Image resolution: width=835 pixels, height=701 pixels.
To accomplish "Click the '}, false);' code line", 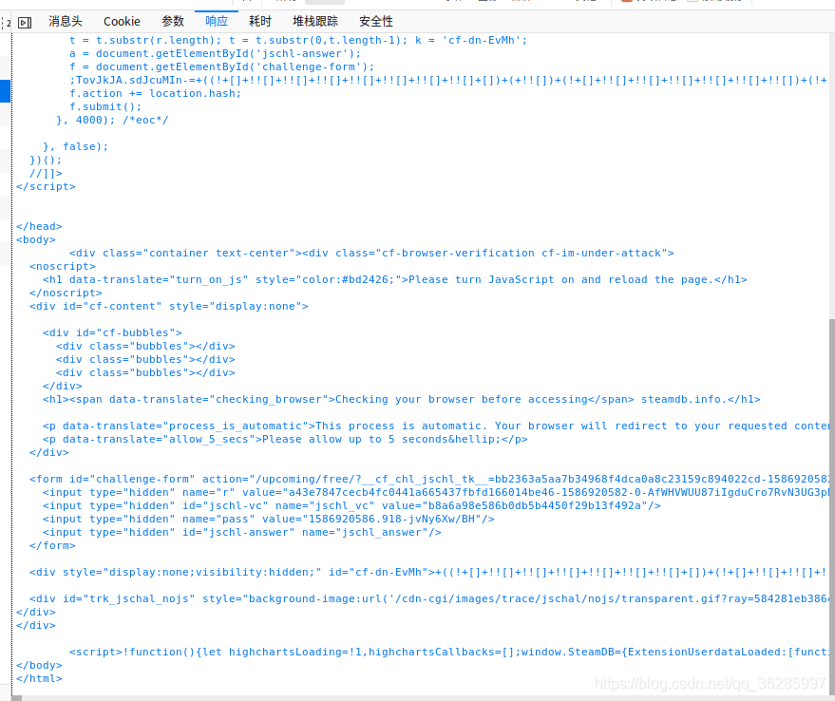I will pyautogui.click(x=76, y=147).
